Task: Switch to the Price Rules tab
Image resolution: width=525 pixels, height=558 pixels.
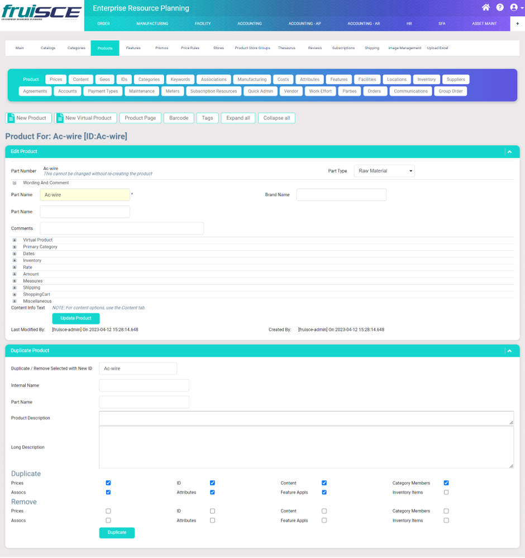Action: (190, 48)
